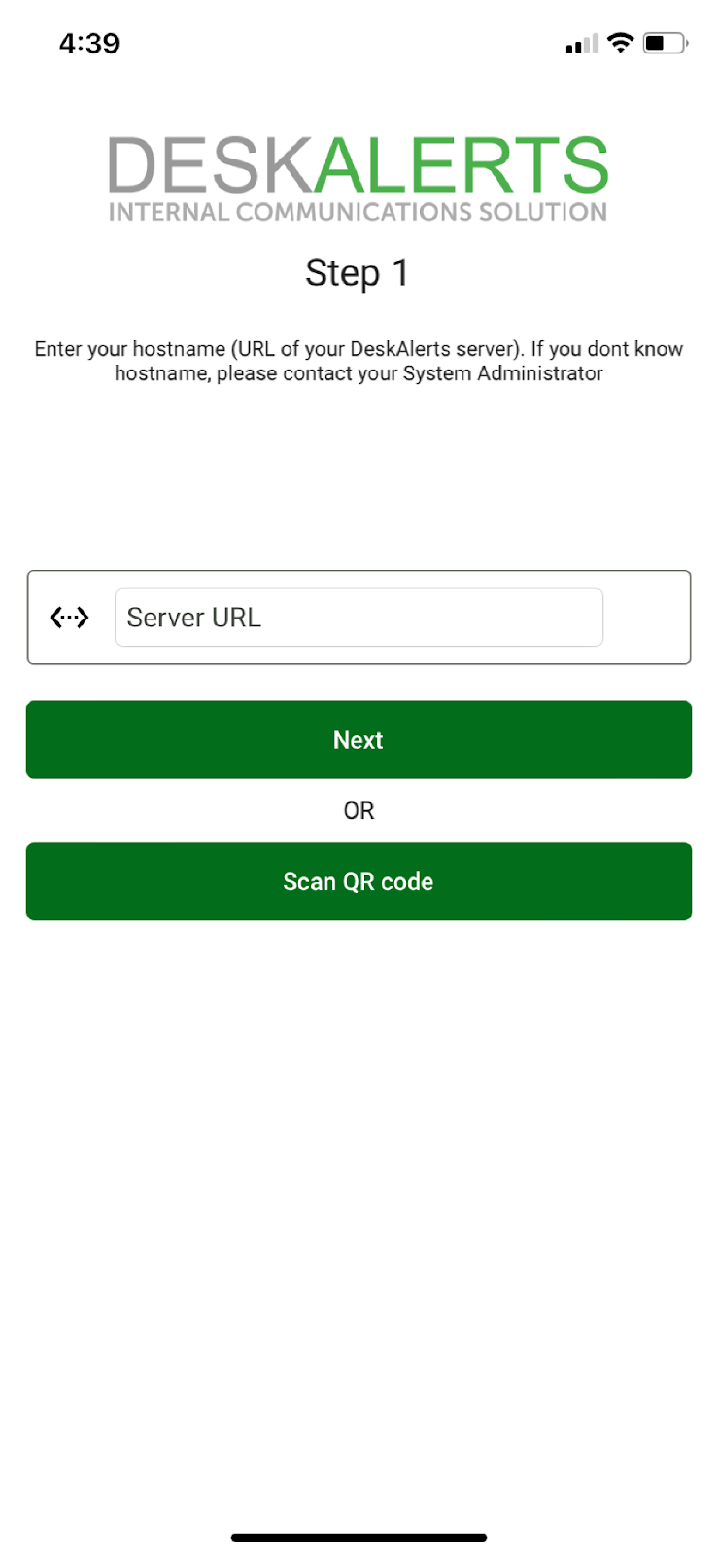Focus the Server URL input field

point(359,618)
